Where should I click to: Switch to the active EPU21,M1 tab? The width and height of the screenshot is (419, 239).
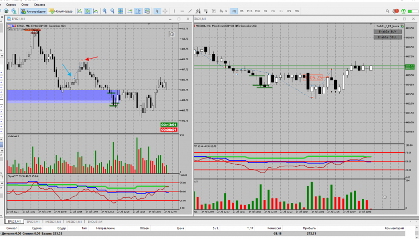(x=14, y=222)
